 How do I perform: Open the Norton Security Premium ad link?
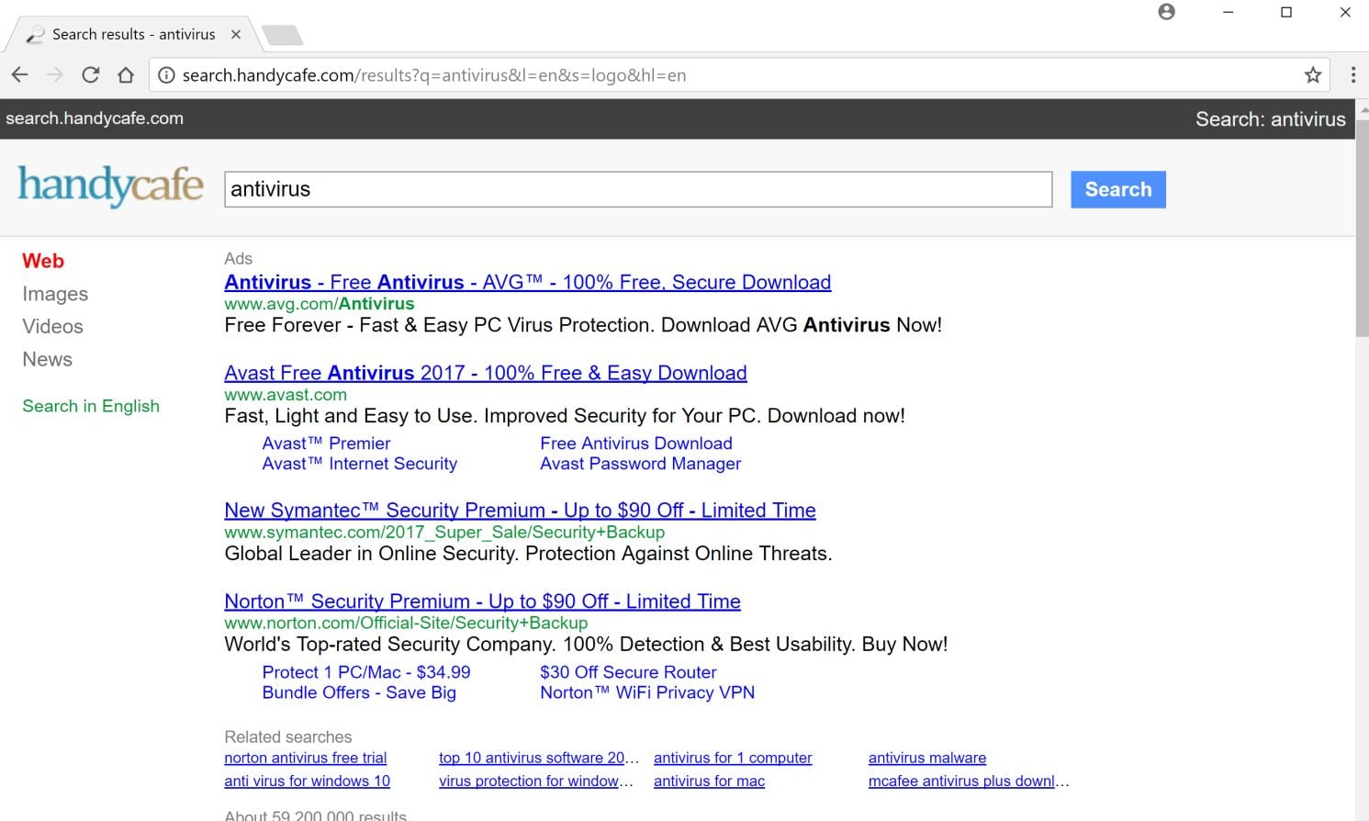tap(482, 602)
